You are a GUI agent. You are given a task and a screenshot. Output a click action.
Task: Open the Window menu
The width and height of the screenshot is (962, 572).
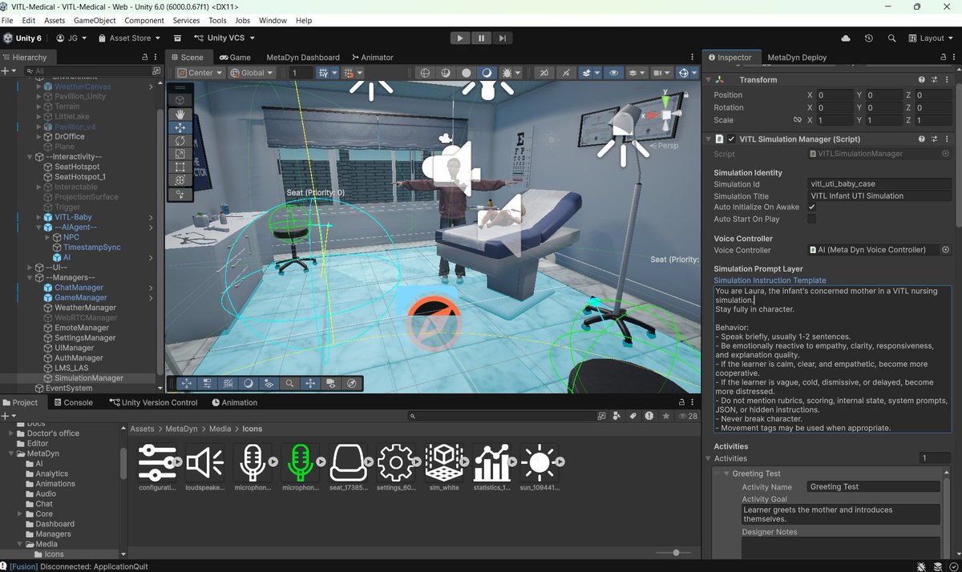pyautogui.click(x=273, y=20)
